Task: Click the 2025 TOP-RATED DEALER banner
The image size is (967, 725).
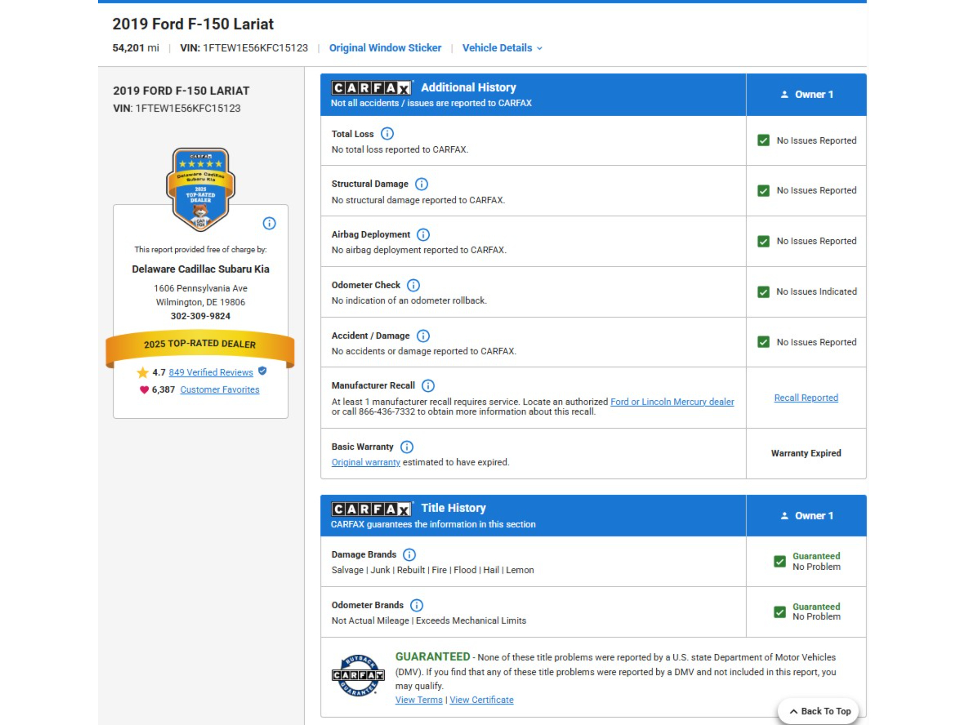Action: 200,348
